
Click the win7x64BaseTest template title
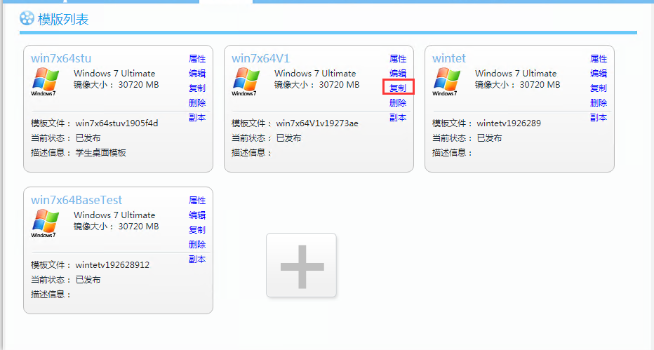pyautogui.click(x=76, y=200)
